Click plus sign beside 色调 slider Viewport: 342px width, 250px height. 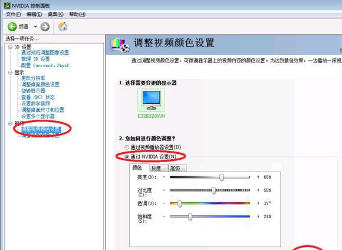[258, 203]
